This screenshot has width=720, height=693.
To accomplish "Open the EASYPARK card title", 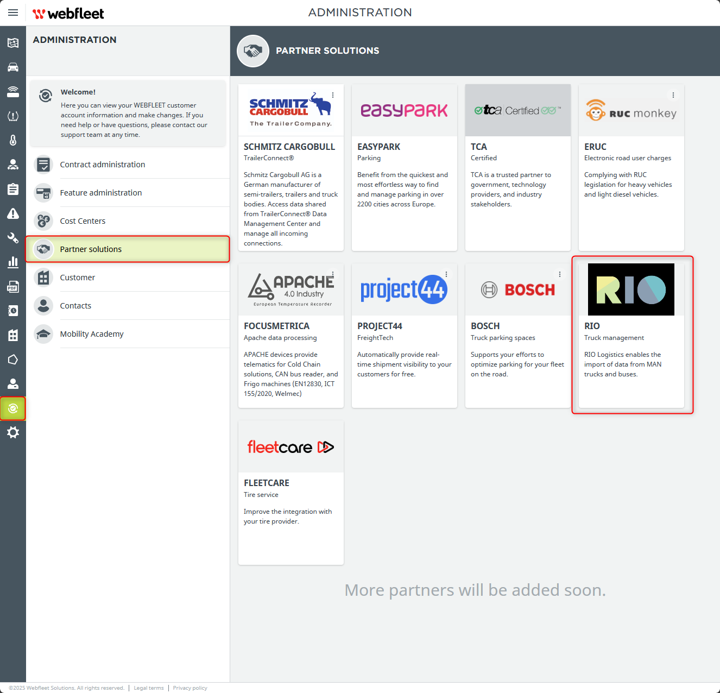I will 378,147.
